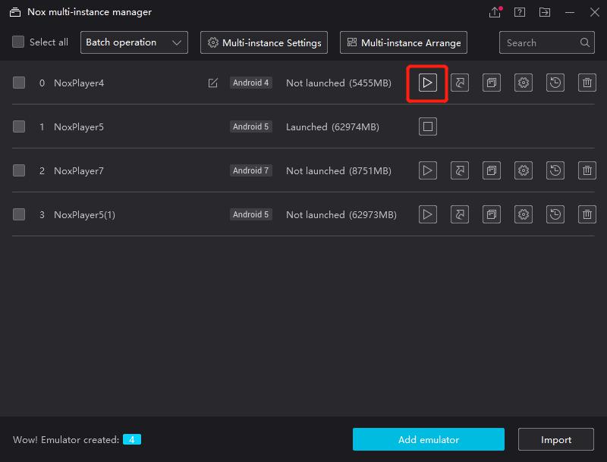Screen dimensions: 607x462
Task: Create desktop shortcut for NoxPlayer7
Action: pyautogui.click(x=460, y=170)
